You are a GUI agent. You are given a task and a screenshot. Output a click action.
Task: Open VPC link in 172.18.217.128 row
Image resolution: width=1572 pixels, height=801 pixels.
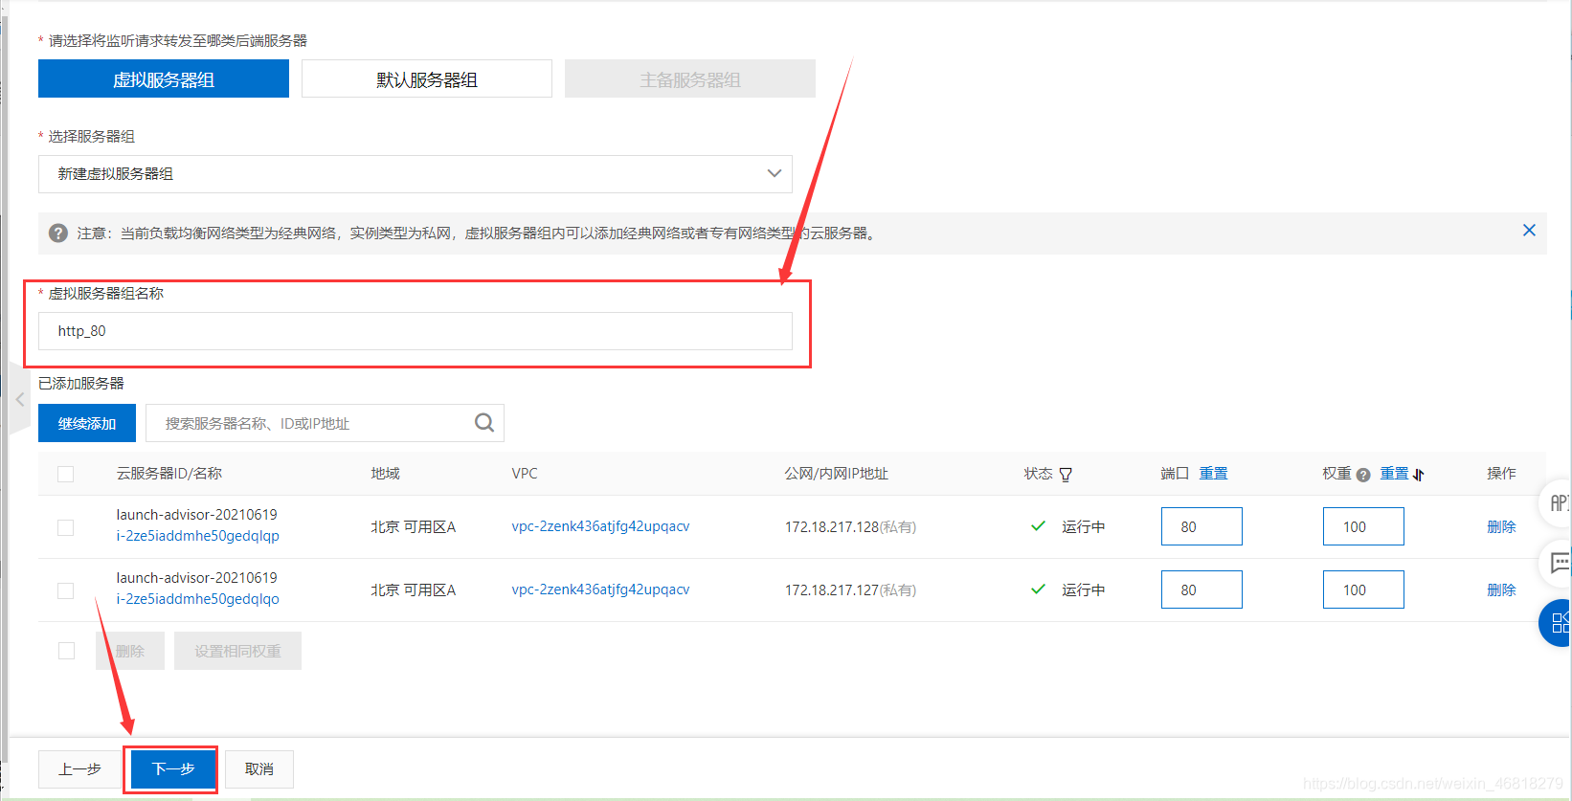coord(600,526)
